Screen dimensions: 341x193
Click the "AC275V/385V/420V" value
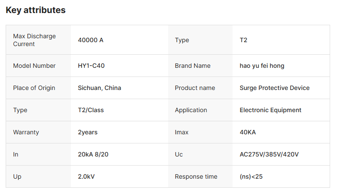269,154
